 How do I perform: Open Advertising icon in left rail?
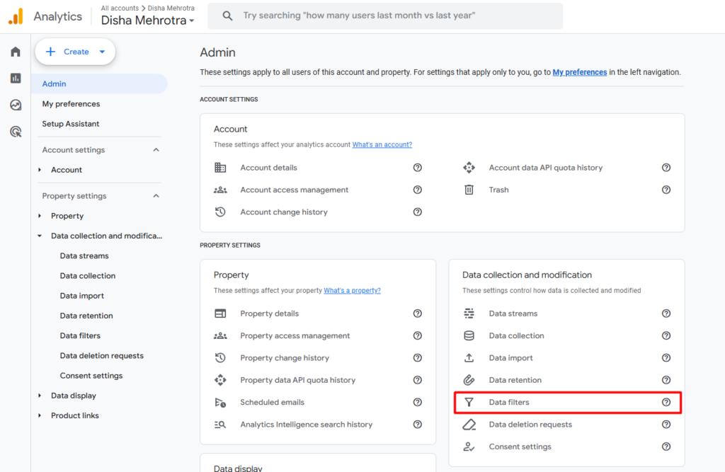16,132
